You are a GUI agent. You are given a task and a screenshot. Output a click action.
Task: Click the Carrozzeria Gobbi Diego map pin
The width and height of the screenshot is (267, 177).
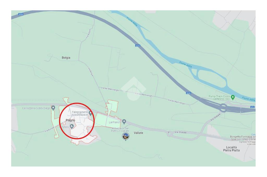53,108
